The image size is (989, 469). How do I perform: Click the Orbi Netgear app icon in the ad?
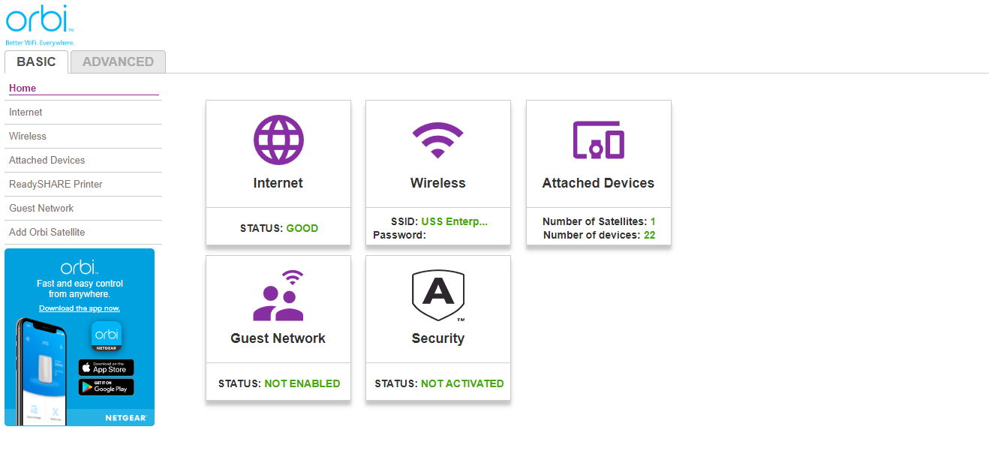click(107, 337)
